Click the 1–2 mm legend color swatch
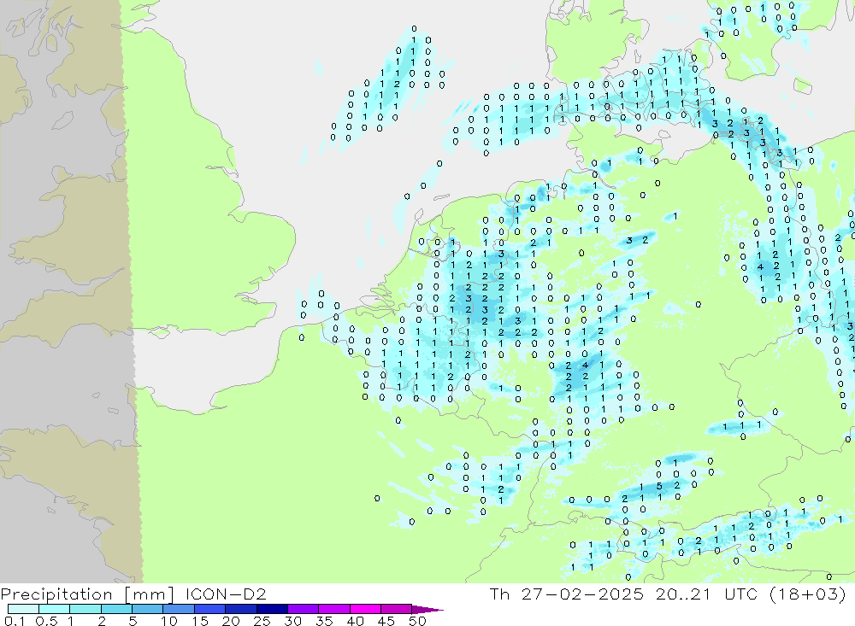The width and height of the screenshot is (855, 626). [85, 609]
